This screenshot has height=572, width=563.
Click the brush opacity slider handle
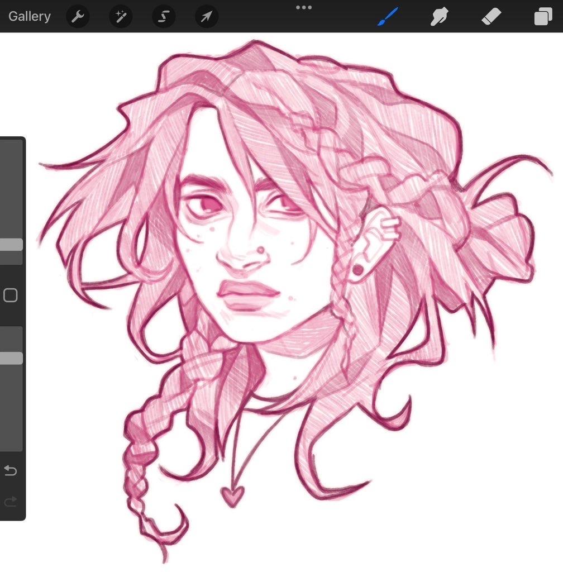pyautogui.click(x=11, y=358)
